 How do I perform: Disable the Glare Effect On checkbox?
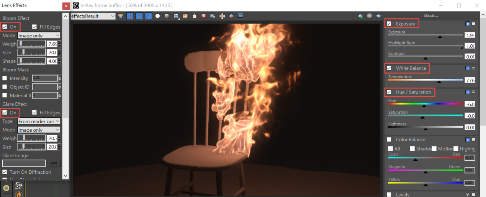(x=5, y=113)
